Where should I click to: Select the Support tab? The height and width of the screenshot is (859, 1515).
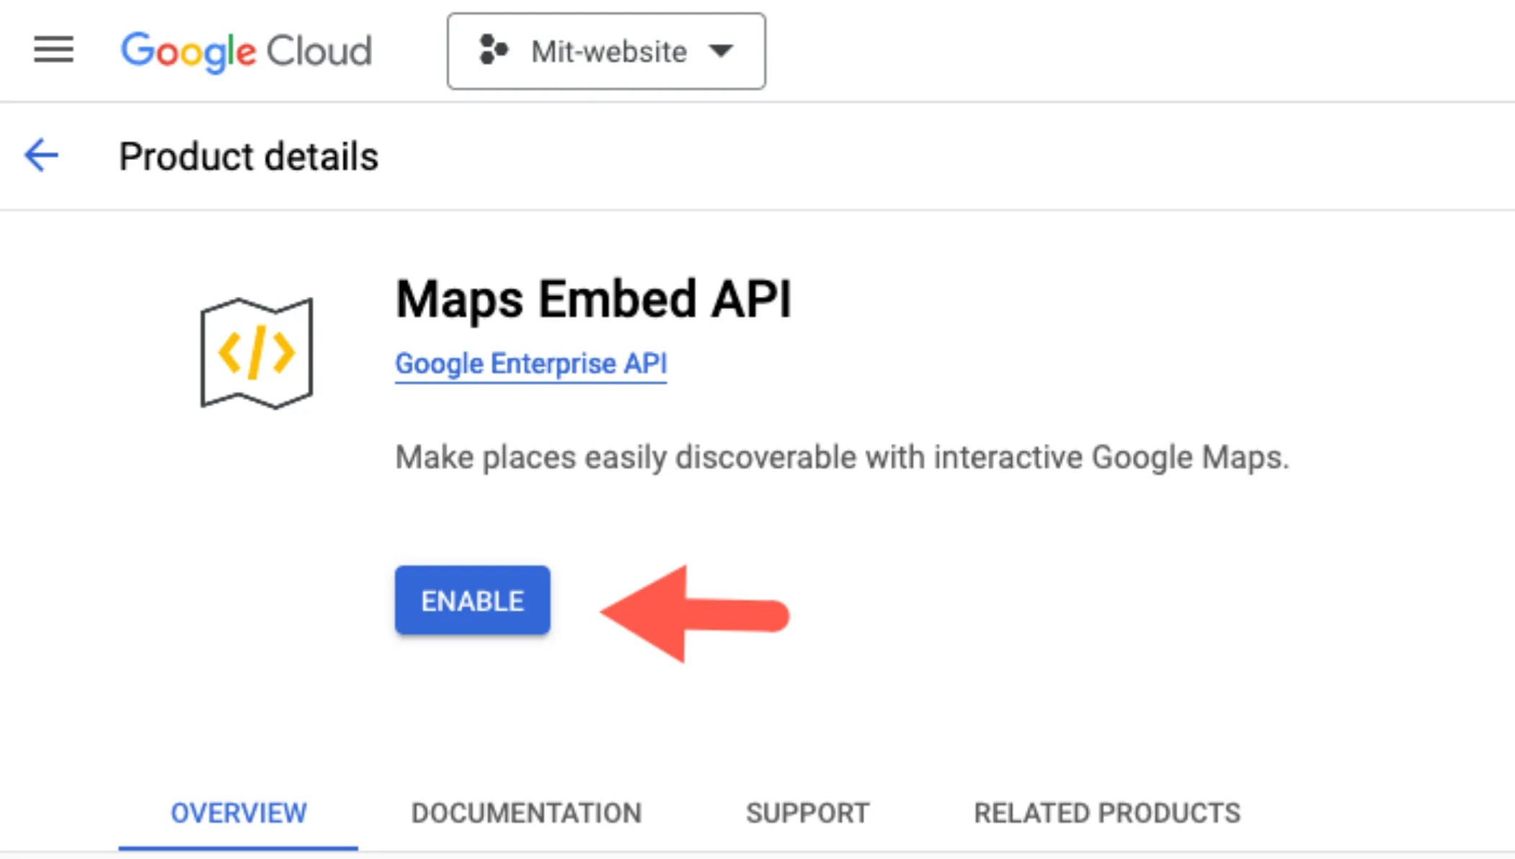click(x=807, y=813)
